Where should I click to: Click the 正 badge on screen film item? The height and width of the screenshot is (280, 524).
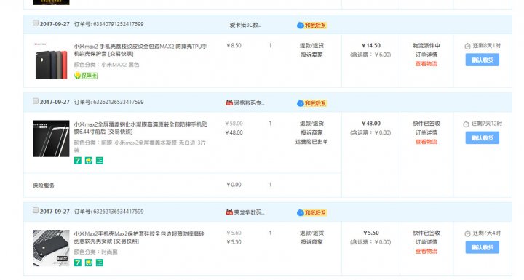pos(100,161)
